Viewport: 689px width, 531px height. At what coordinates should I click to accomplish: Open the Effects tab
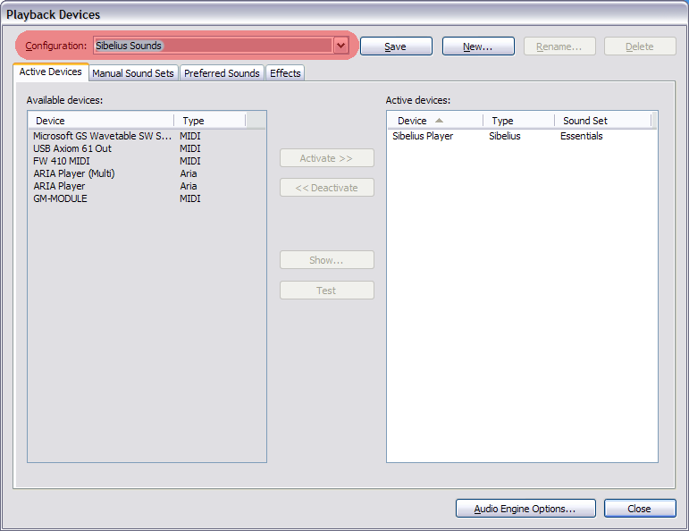click(285, 73)
